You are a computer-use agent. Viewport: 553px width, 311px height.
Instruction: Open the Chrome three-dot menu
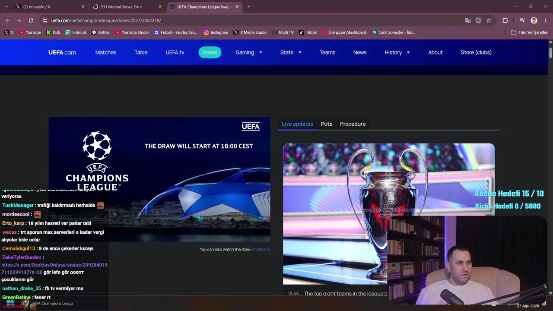[545, 20]
